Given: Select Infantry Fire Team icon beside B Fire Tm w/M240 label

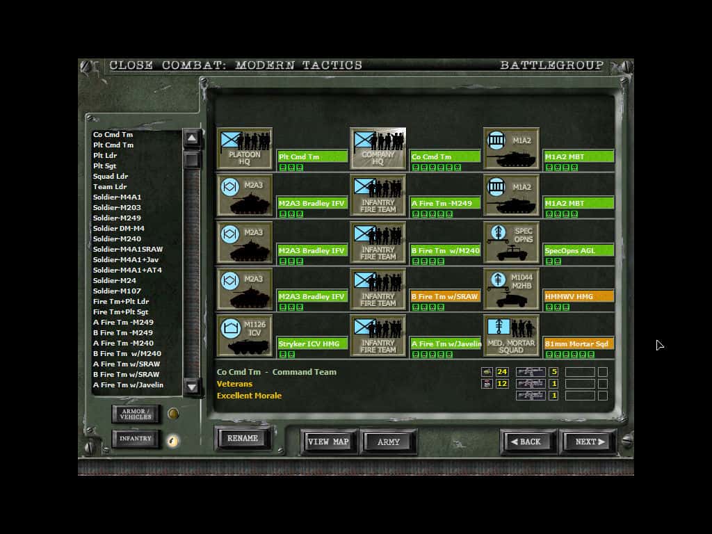Looking at the screenshot, I should tap(378, 243).
